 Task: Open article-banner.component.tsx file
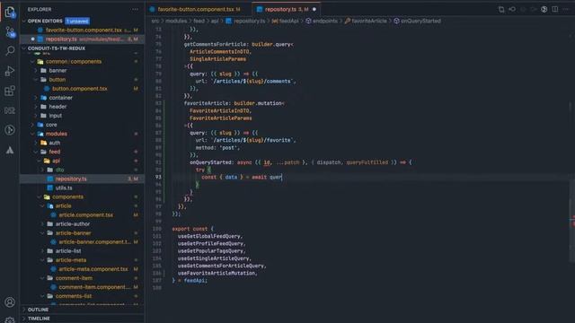point(94,241)
